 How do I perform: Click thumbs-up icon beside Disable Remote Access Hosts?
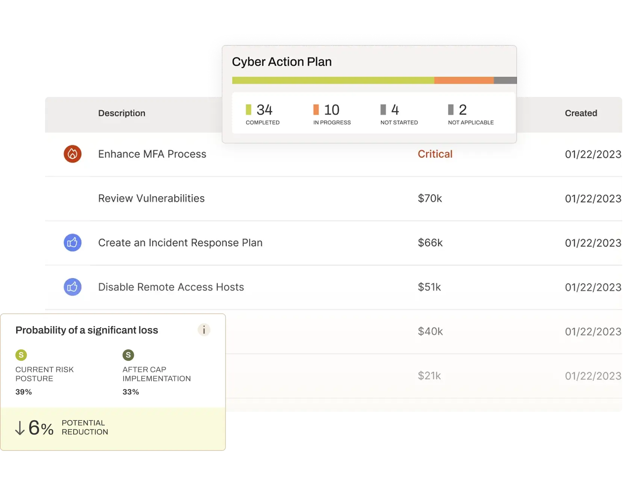pyautogui.click(x=73, y=287)
